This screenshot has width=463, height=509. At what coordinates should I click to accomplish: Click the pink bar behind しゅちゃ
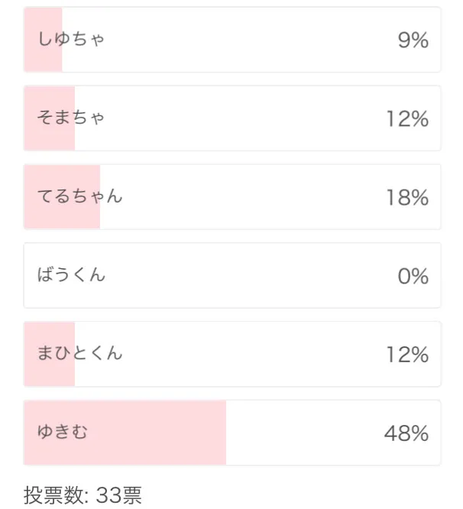pos(43,40)
